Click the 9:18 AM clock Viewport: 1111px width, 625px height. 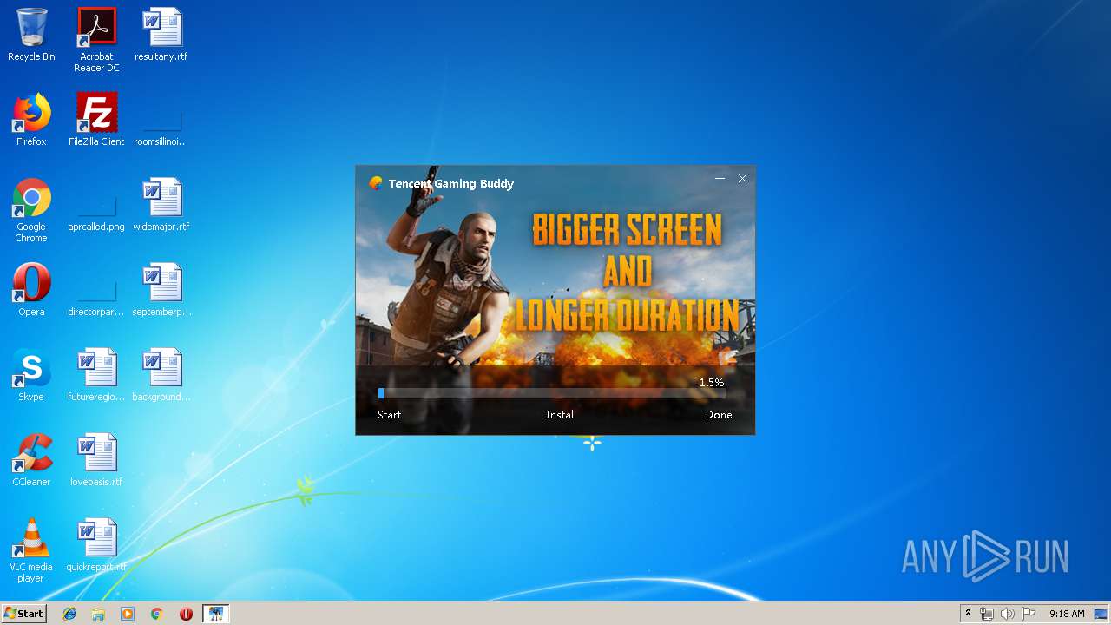(1066, 614)
